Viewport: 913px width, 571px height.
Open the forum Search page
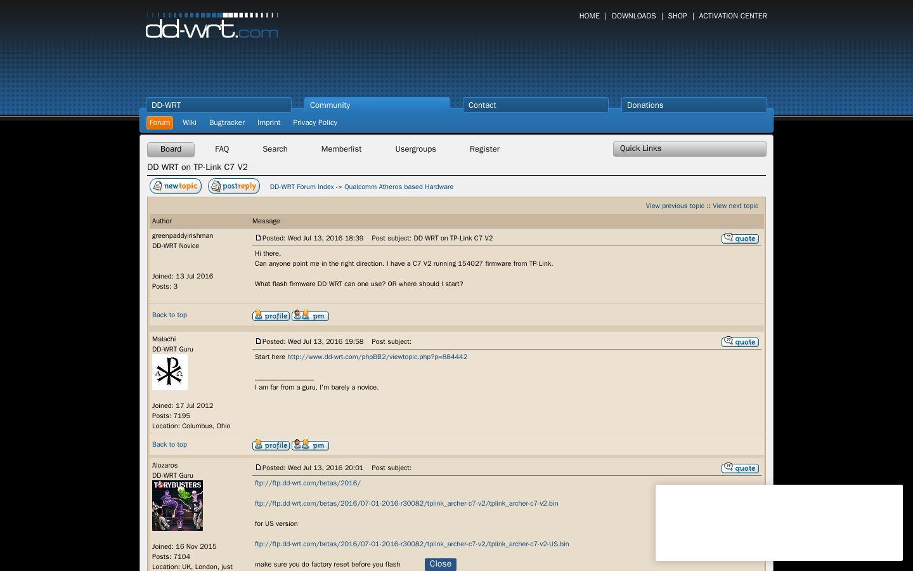coord(275,149)
